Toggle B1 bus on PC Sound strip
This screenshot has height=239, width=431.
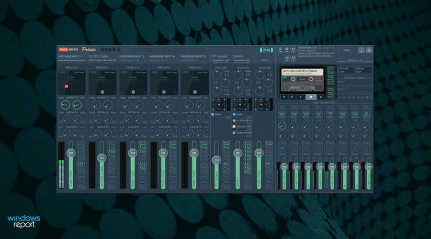(x=226, y=163)
